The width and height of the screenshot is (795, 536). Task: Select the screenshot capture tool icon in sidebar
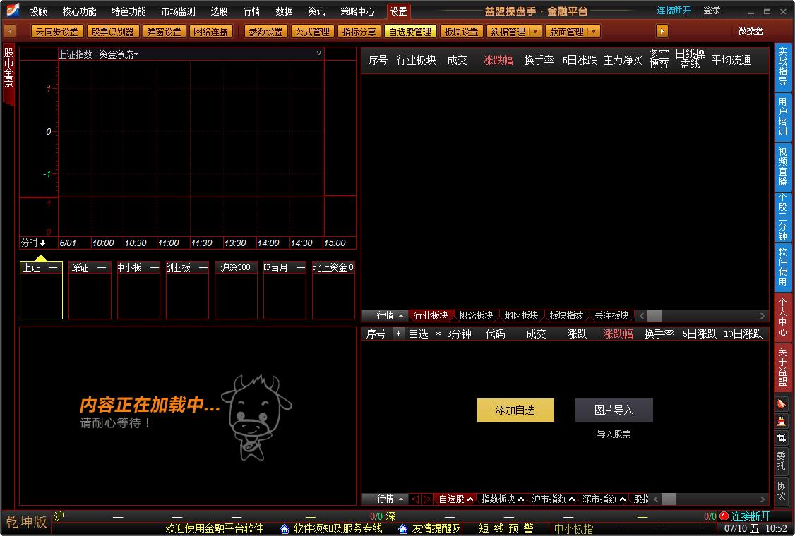(782, 438)
